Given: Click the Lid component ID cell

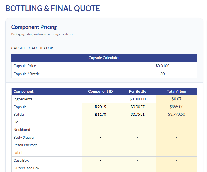Looking at the screenshot, I should pos(101,122).
